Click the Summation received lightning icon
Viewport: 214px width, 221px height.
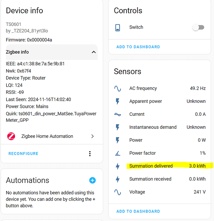point(118,179)
